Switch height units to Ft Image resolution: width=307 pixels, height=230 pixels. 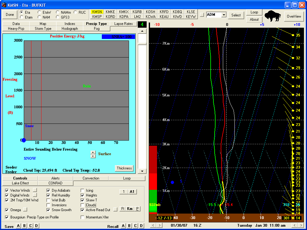123,209
